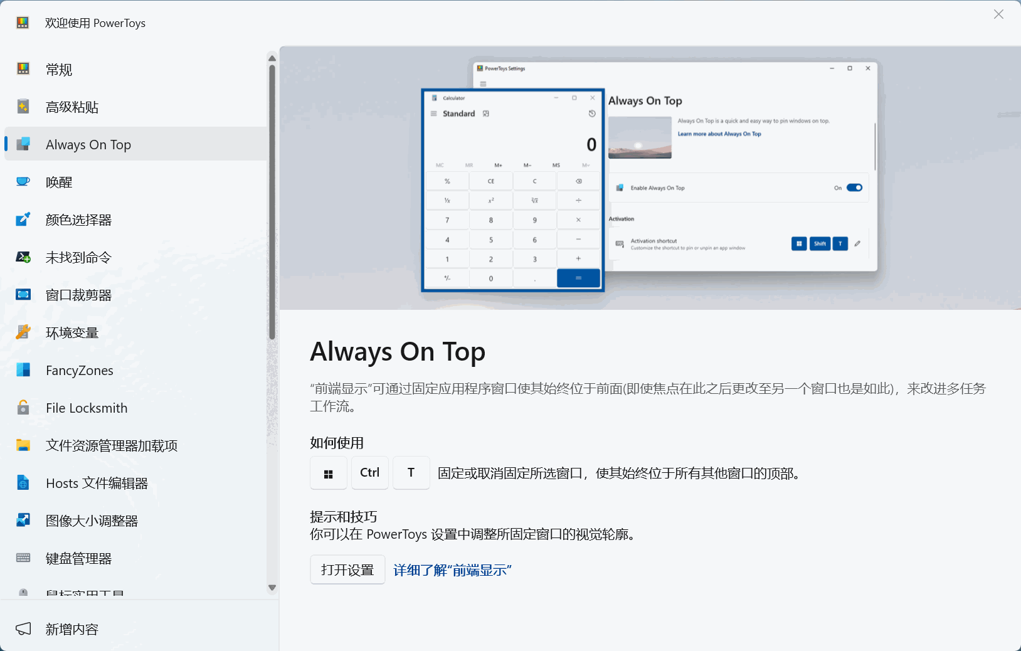Open the 键盘管理器 page
Screen dimensions: 1021x651
click(135, 558)
